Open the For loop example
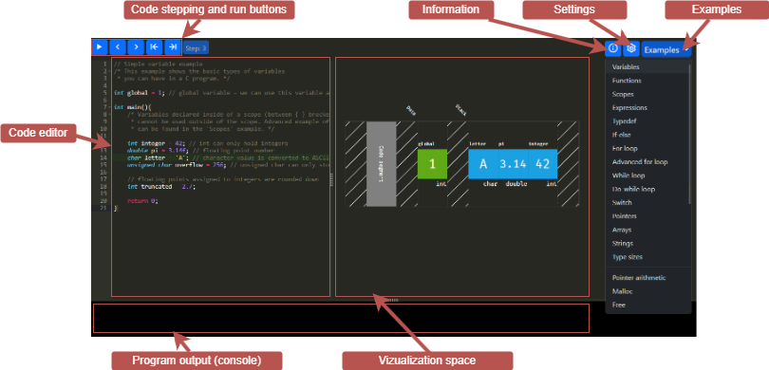 (x=647, y=148)
